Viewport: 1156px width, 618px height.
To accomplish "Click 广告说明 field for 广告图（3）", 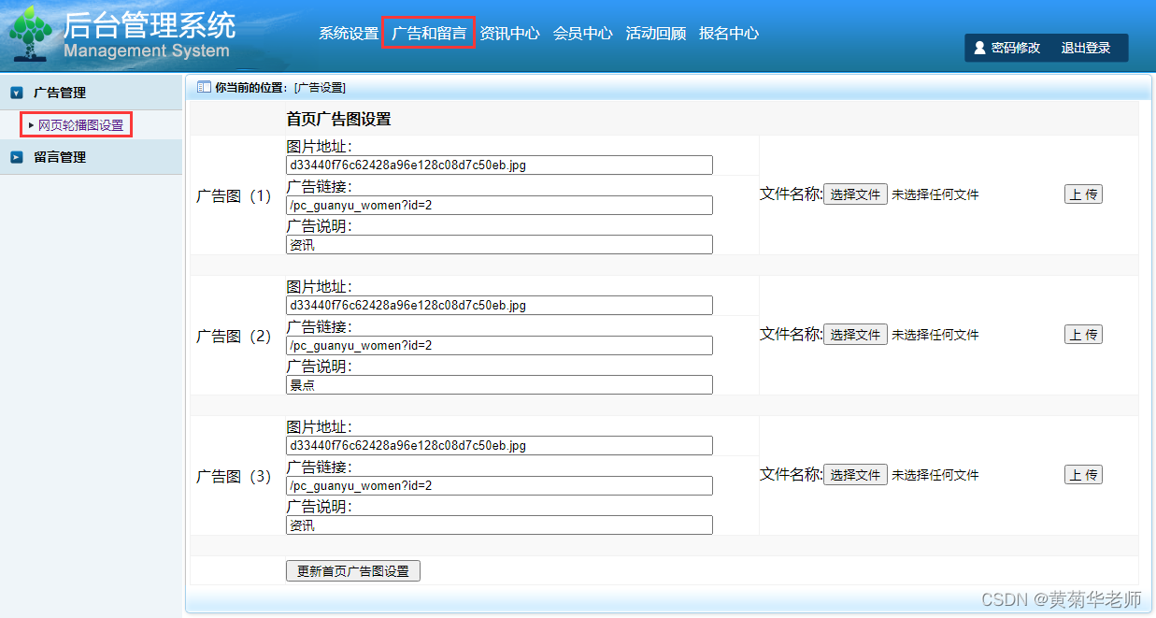I will pos(499,525).
